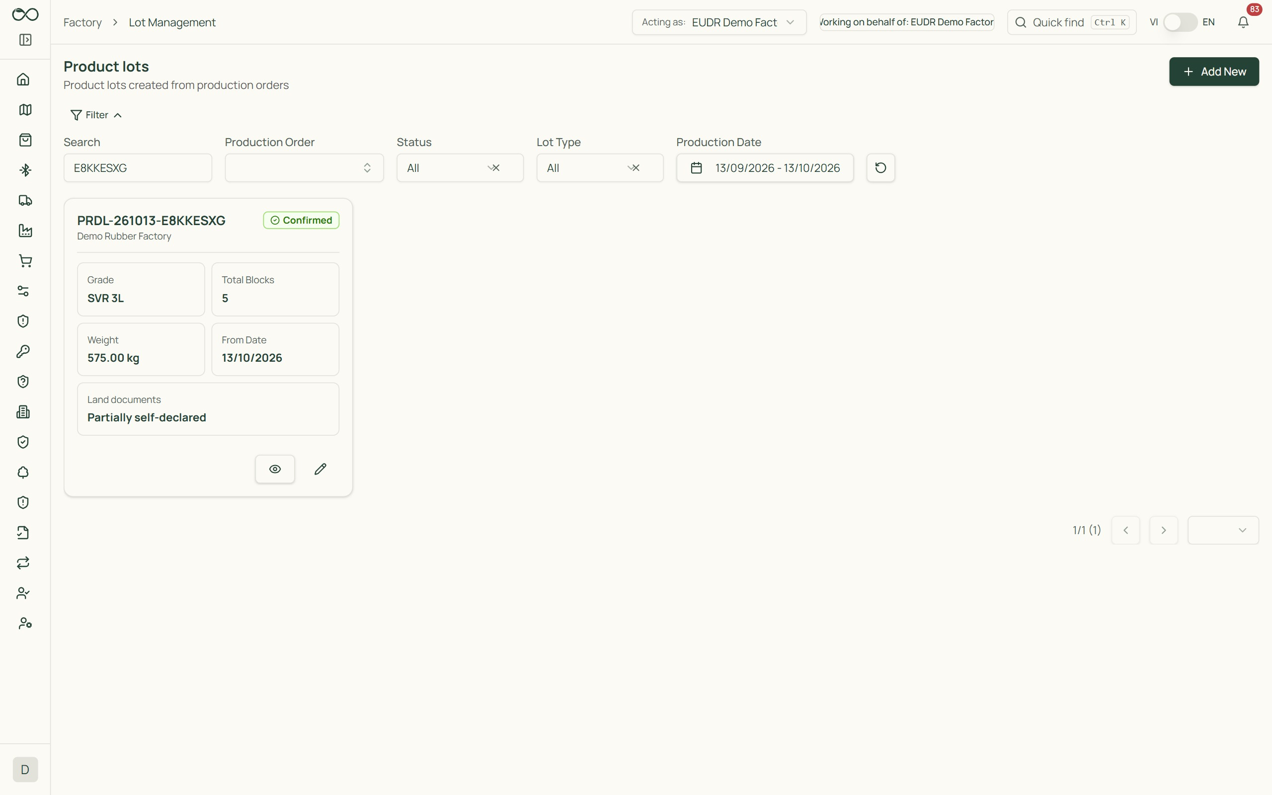Image resolution: width=1272 pixels, height=795 pixels.
Task: Collapse sidebar using the panel icon
Action: [25, 40]
